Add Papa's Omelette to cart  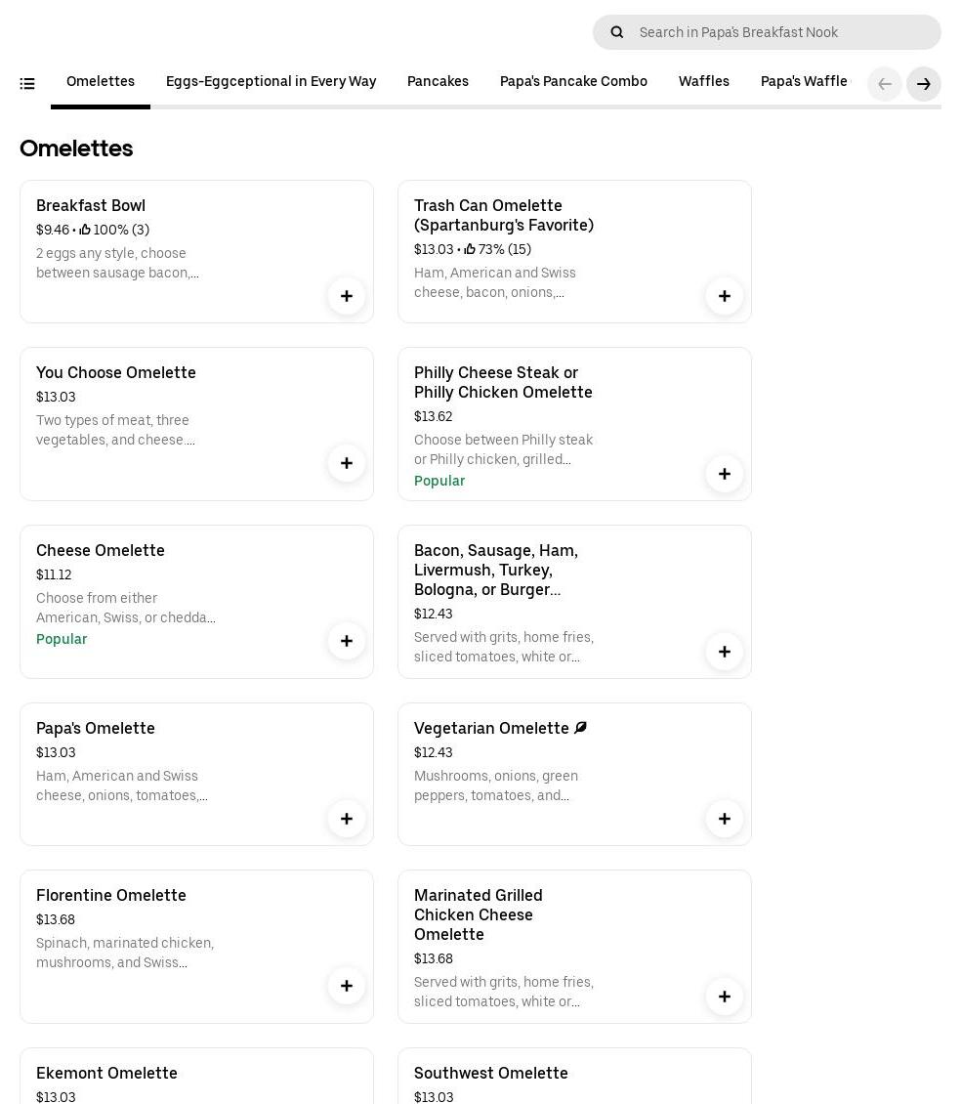[347, 819]
